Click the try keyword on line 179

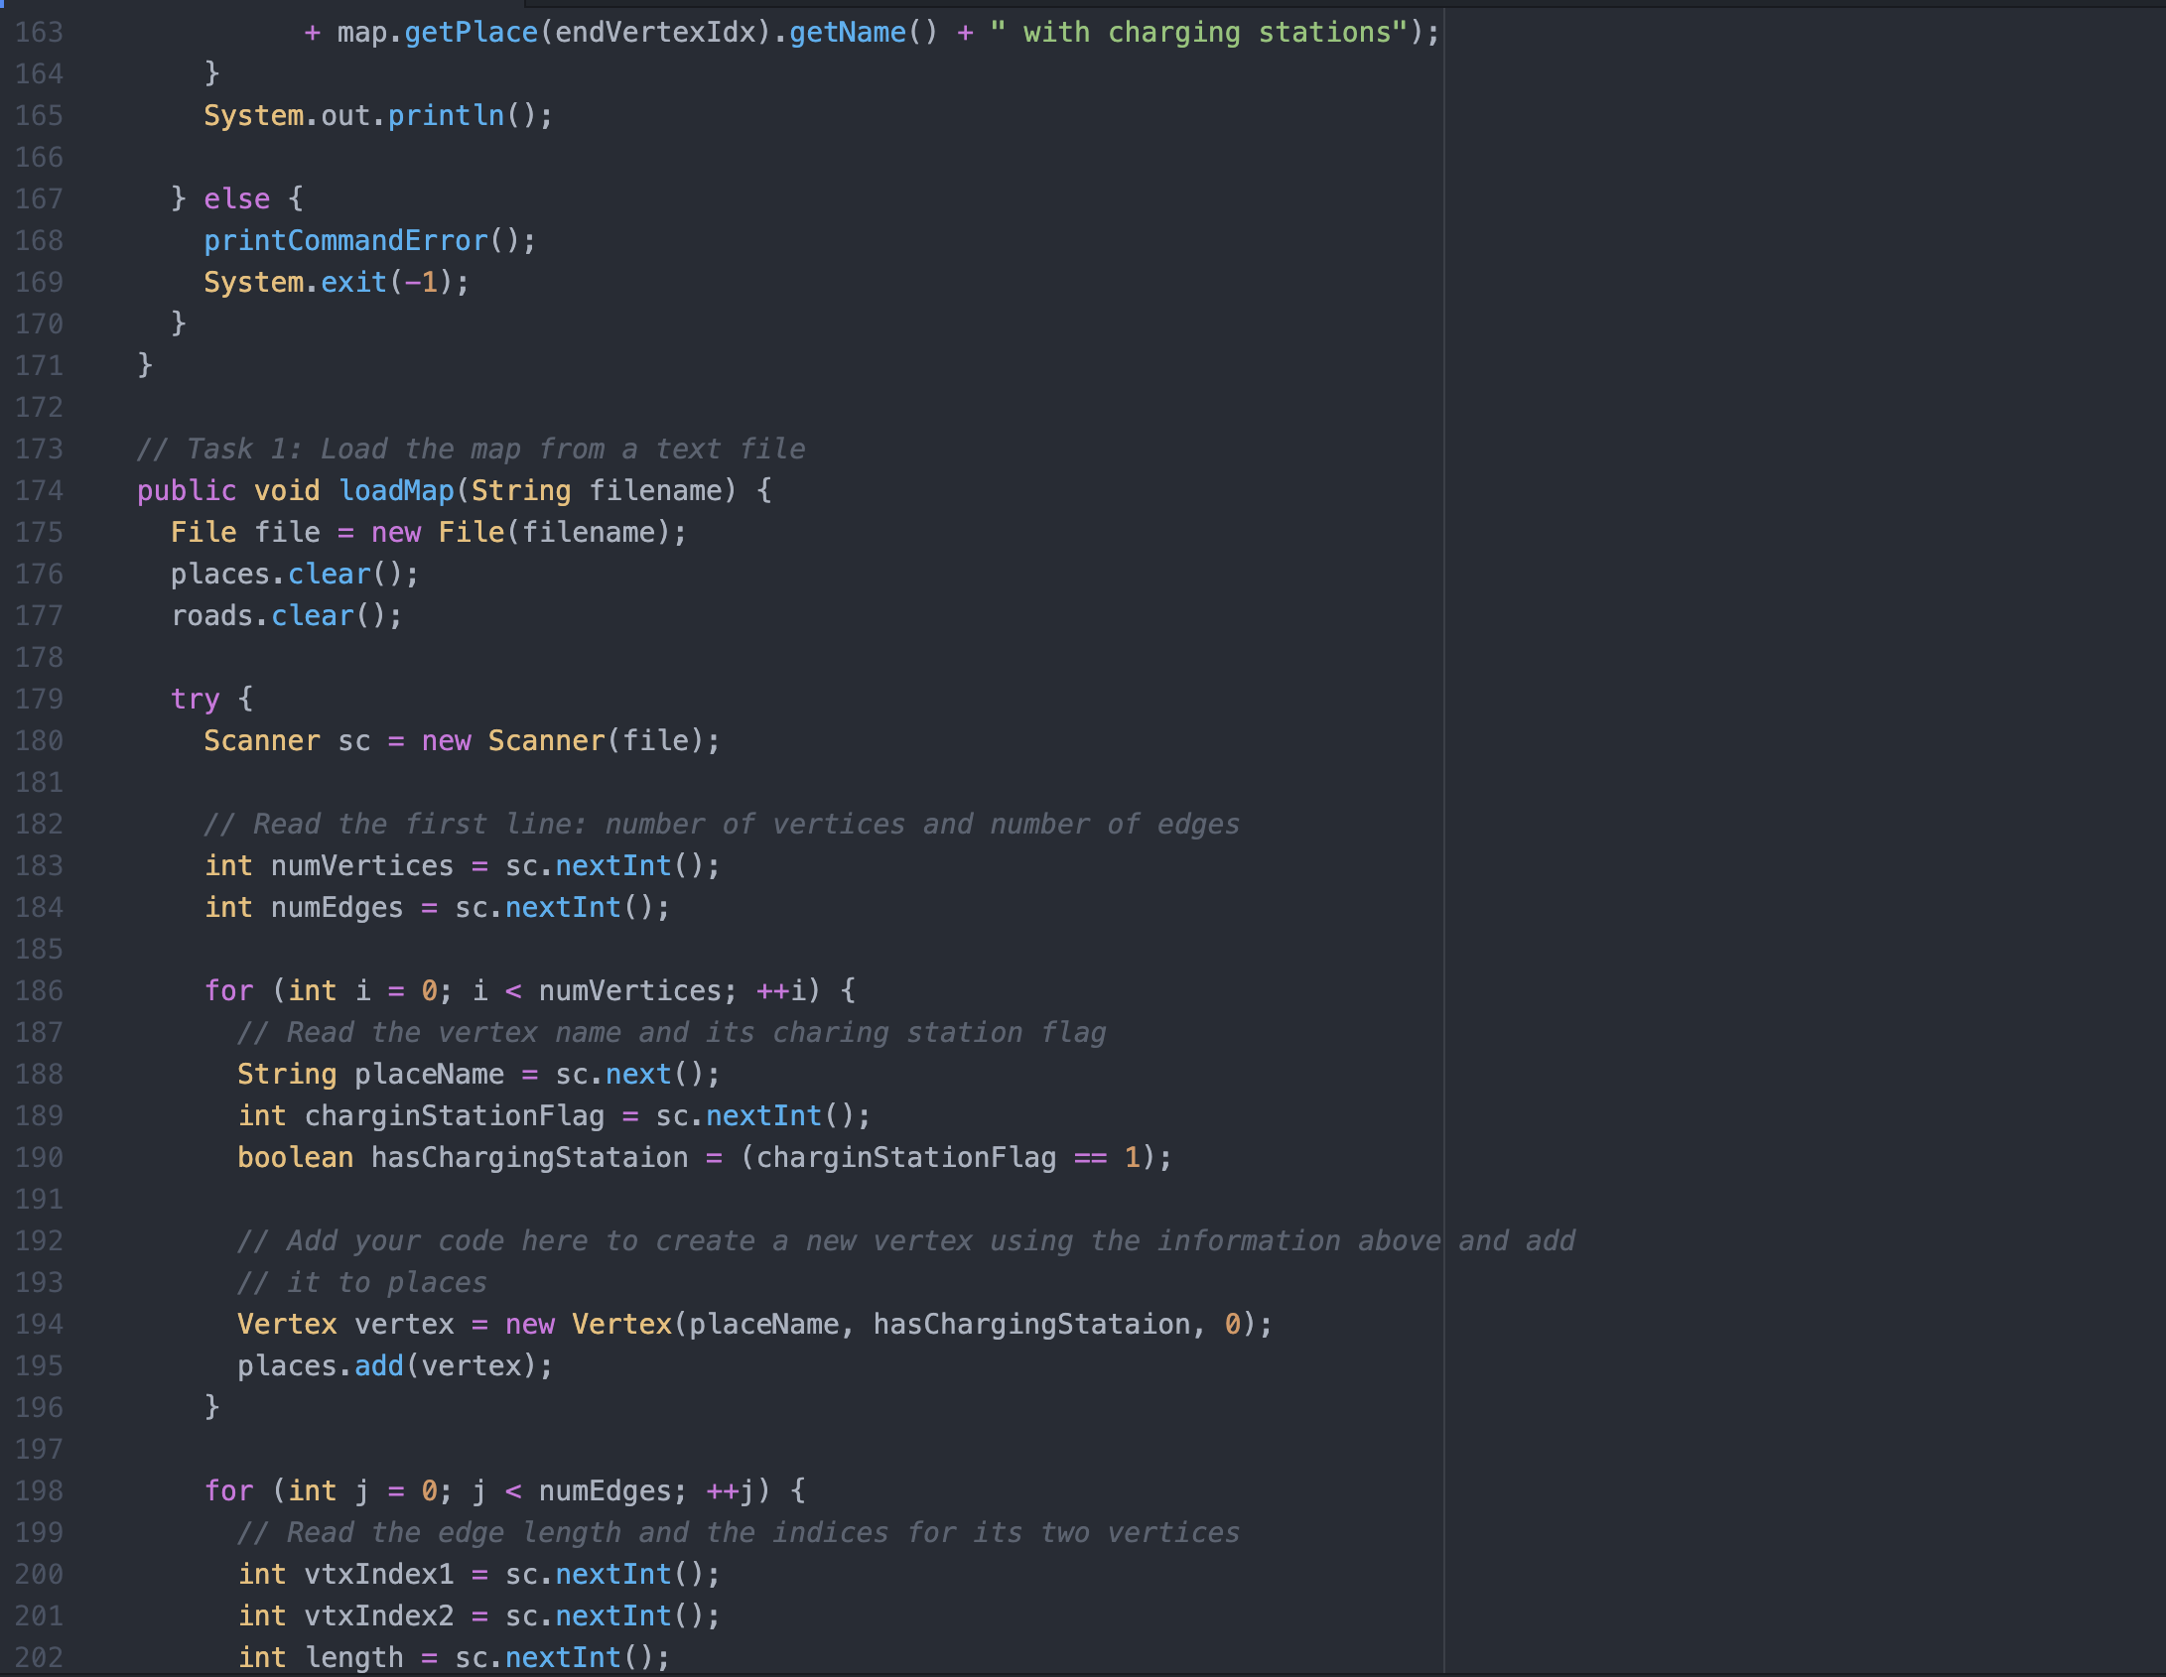tap(197, 699)
